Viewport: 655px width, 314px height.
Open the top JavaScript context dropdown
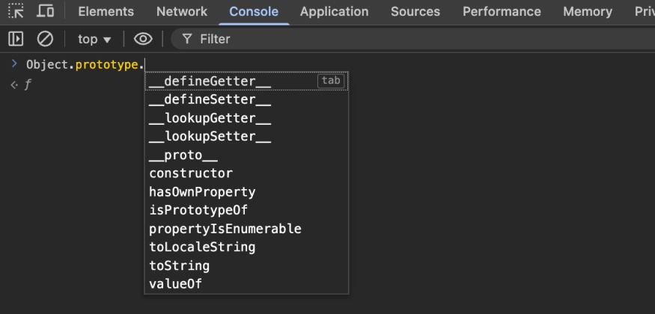(x=94, y=39)
